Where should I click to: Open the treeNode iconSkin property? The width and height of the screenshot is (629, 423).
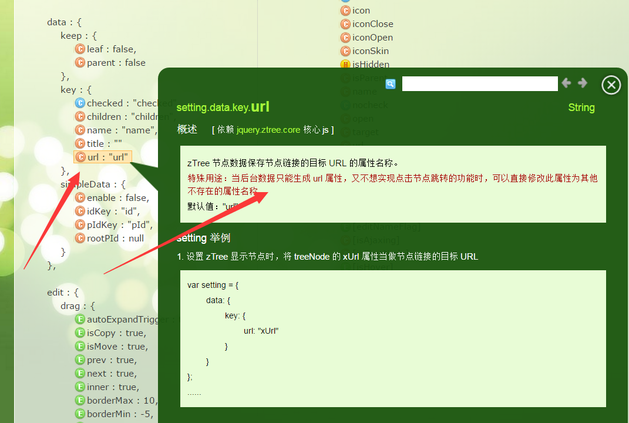pos(365,51)
